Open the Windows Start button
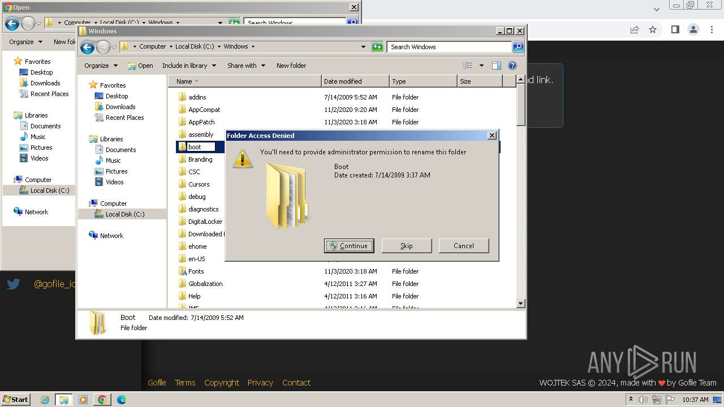The width and height of the screenshot is (724, 407). [16, 399]
